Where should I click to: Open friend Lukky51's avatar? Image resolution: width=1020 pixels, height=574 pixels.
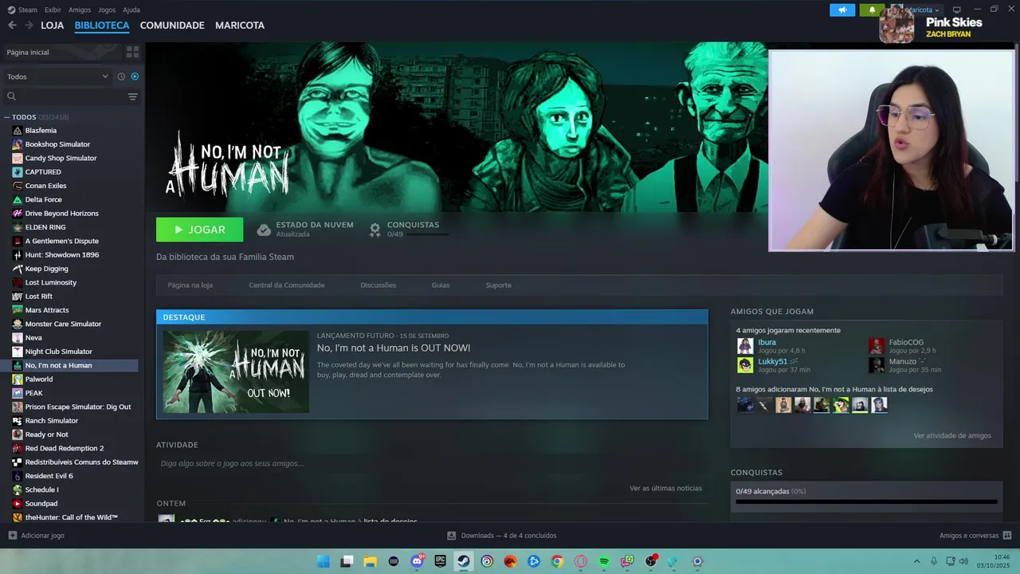coord(745,365)
